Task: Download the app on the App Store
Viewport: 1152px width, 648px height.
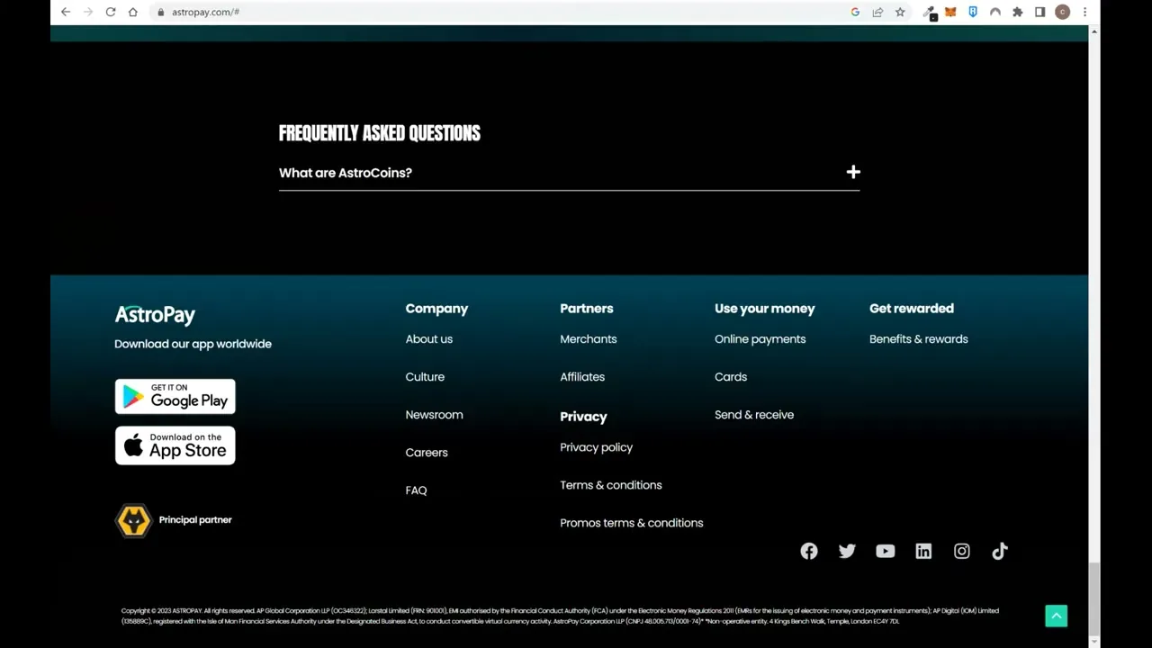Action: 175,445
